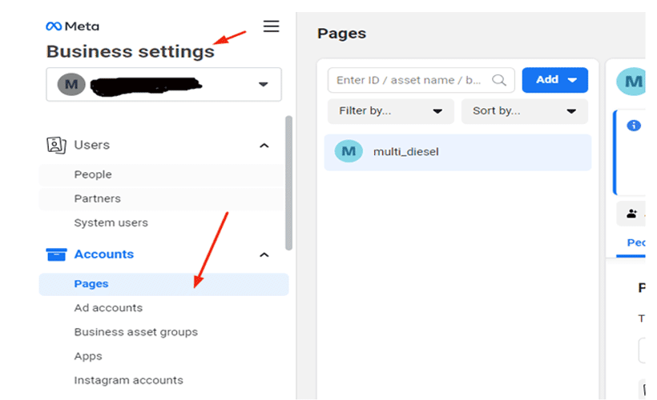Click the blue Add button
The width and height of the screenshot is (657, 400).
554,80
